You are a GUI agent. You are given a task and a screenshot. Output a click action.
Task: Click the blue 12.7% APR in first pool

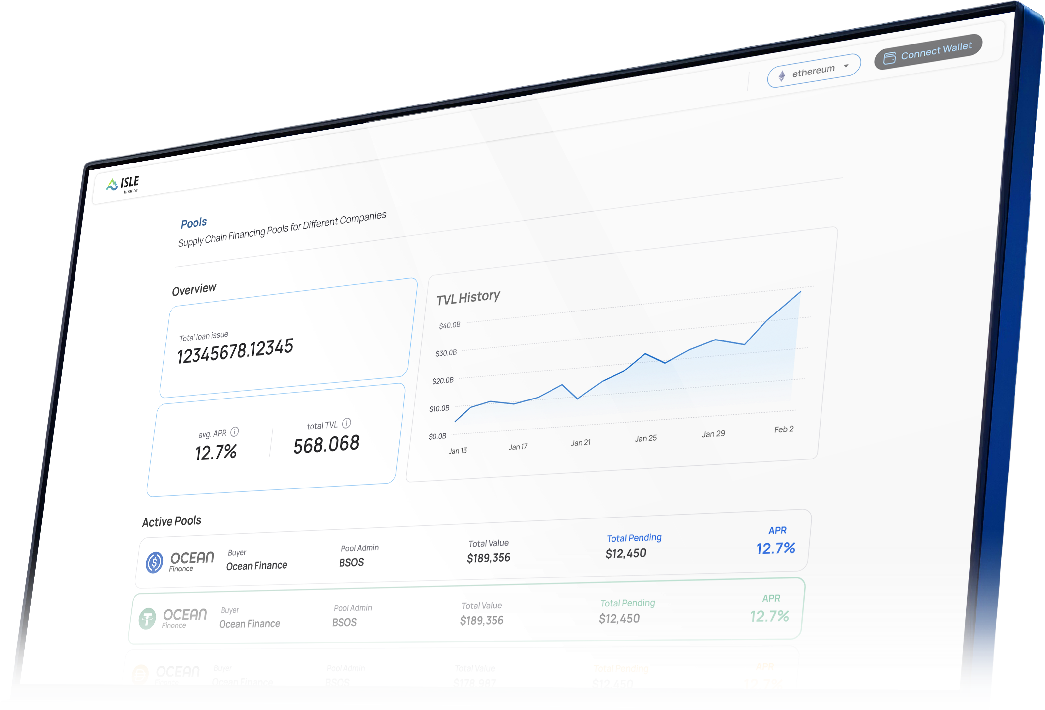coord(775,548)
